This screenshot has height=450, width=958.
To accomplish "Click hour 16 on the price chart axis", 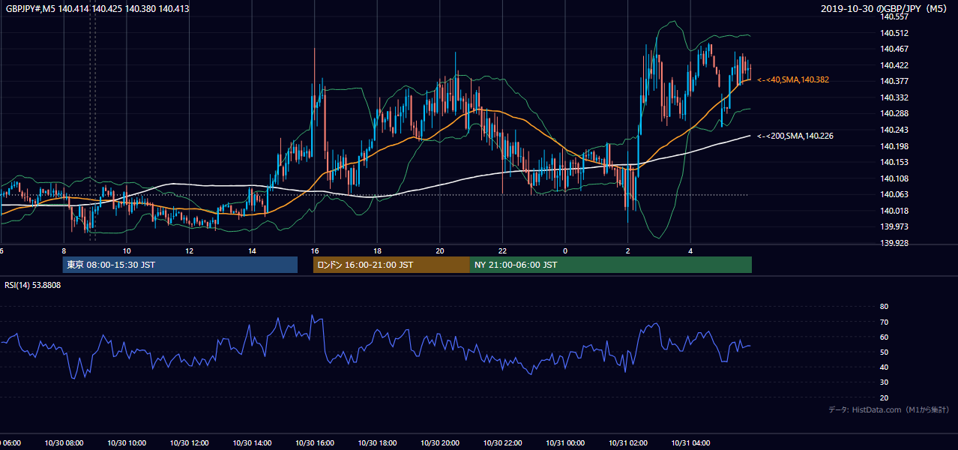I will 314,250.
